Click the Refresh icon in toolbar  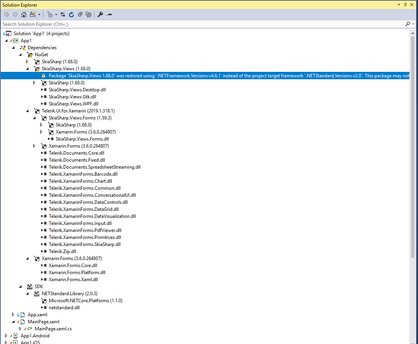(x=71, y=15)
